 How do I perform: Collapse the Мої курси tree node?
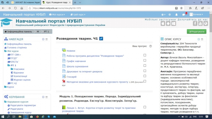point(5,51)
